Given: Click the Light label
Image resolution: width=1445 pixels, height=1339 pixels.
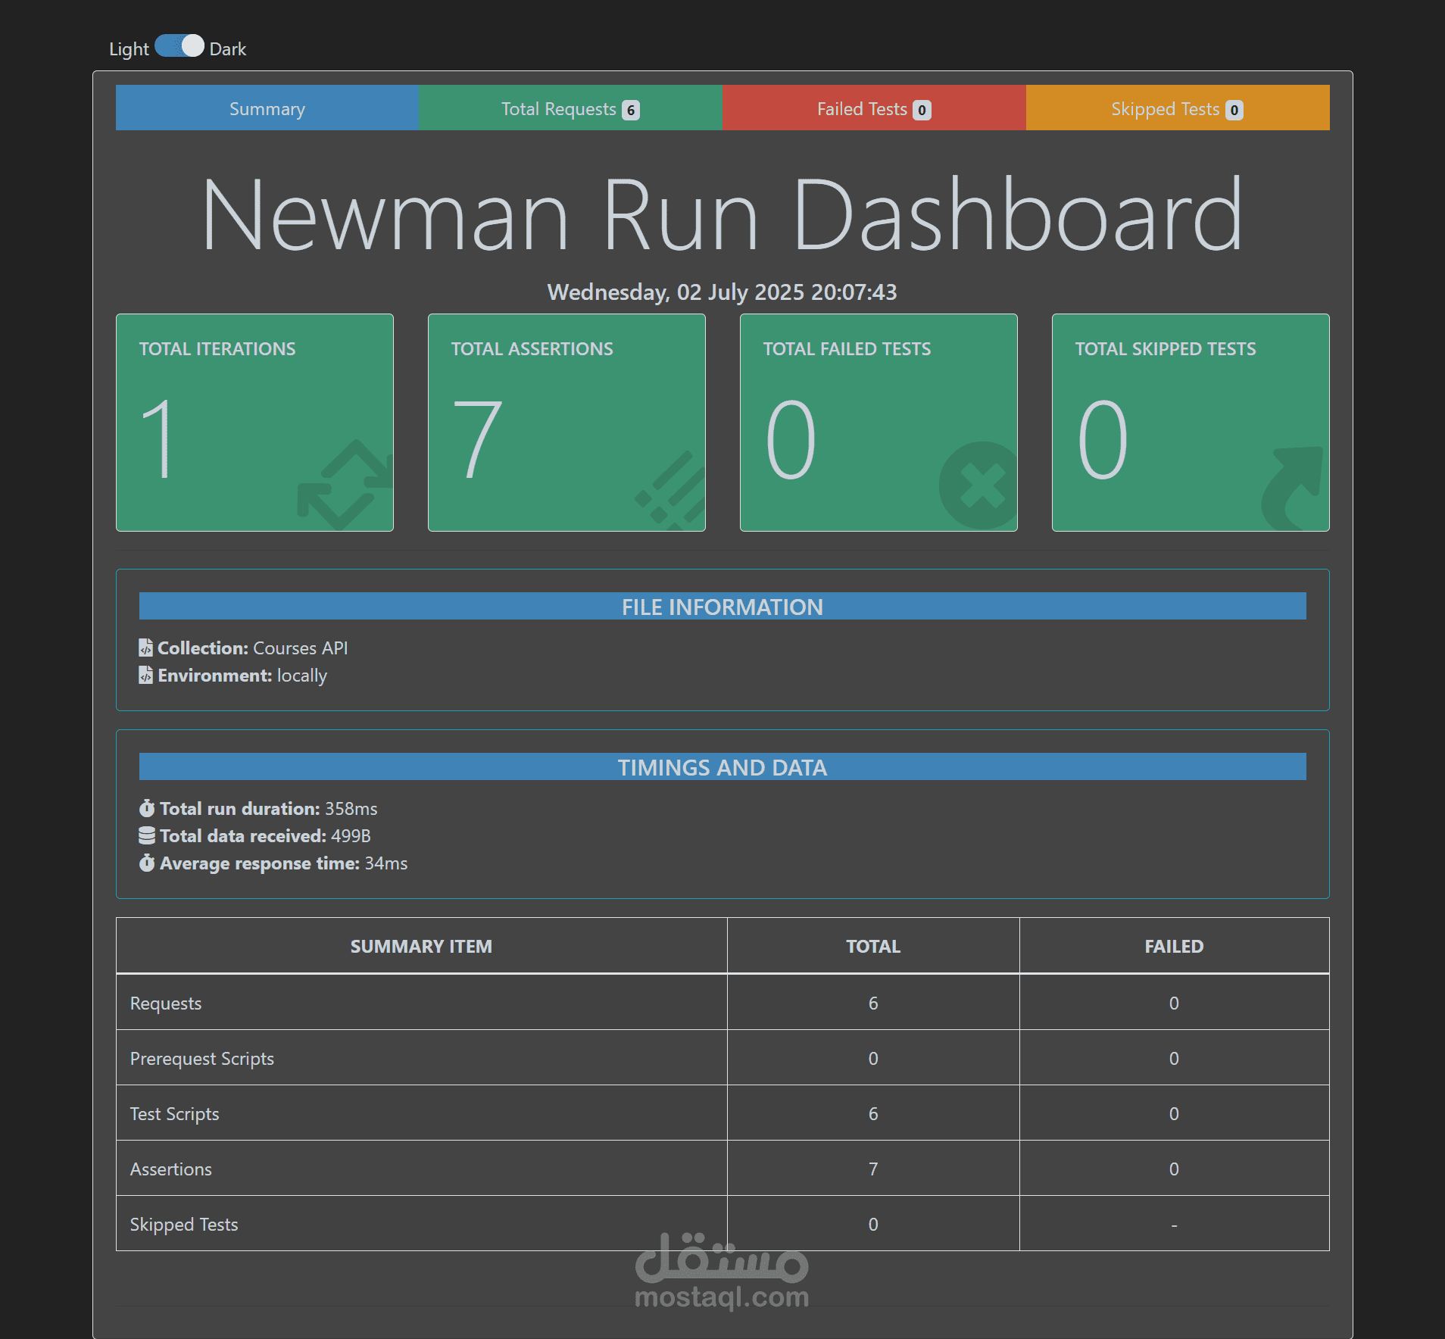Looking at the screenshot, I should 129,49.
